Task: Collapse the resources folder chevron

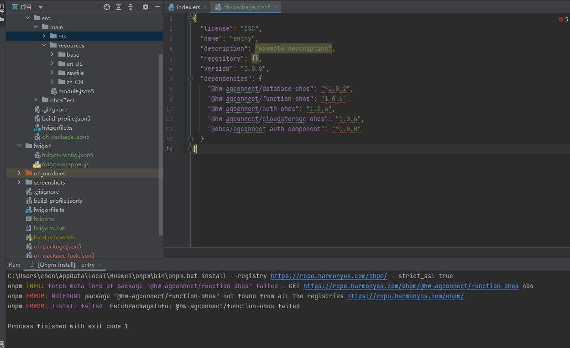Action: (44, 45)
